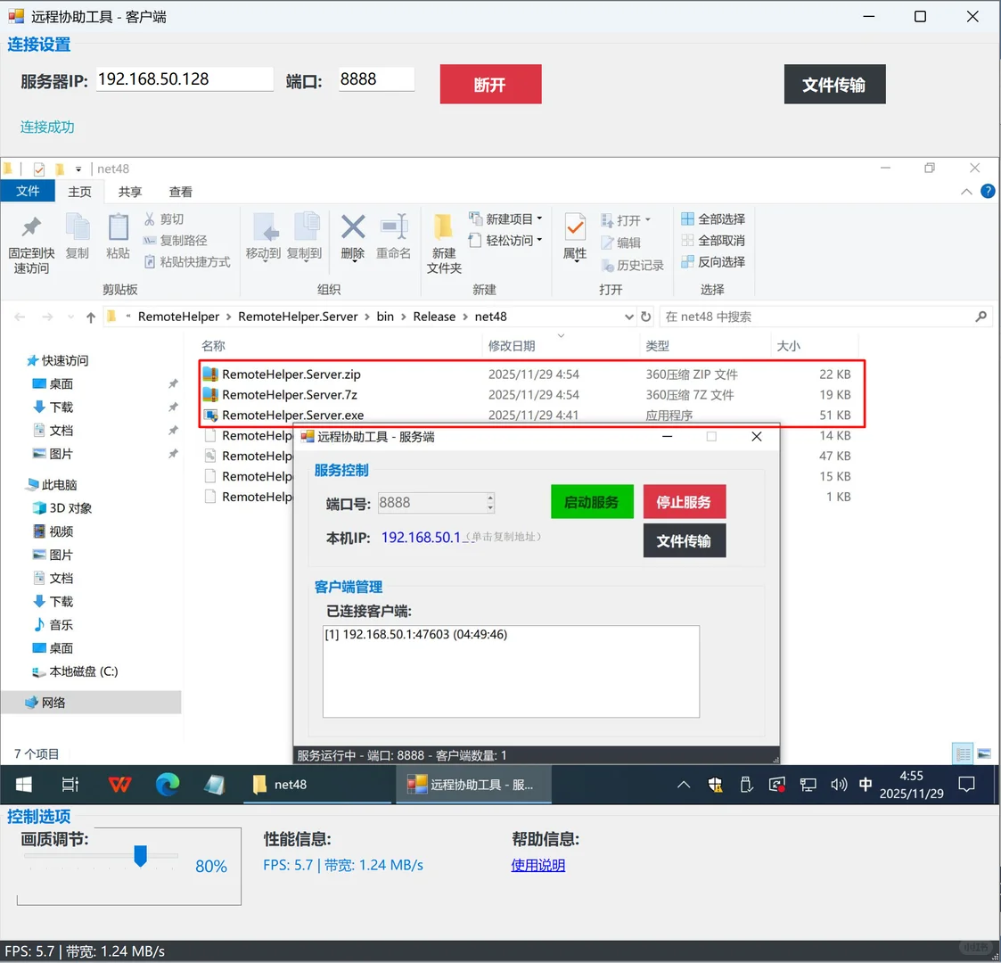Click Select none in the ribbon
This screenshot has height=963, width=1001.
tap(713, 241)
